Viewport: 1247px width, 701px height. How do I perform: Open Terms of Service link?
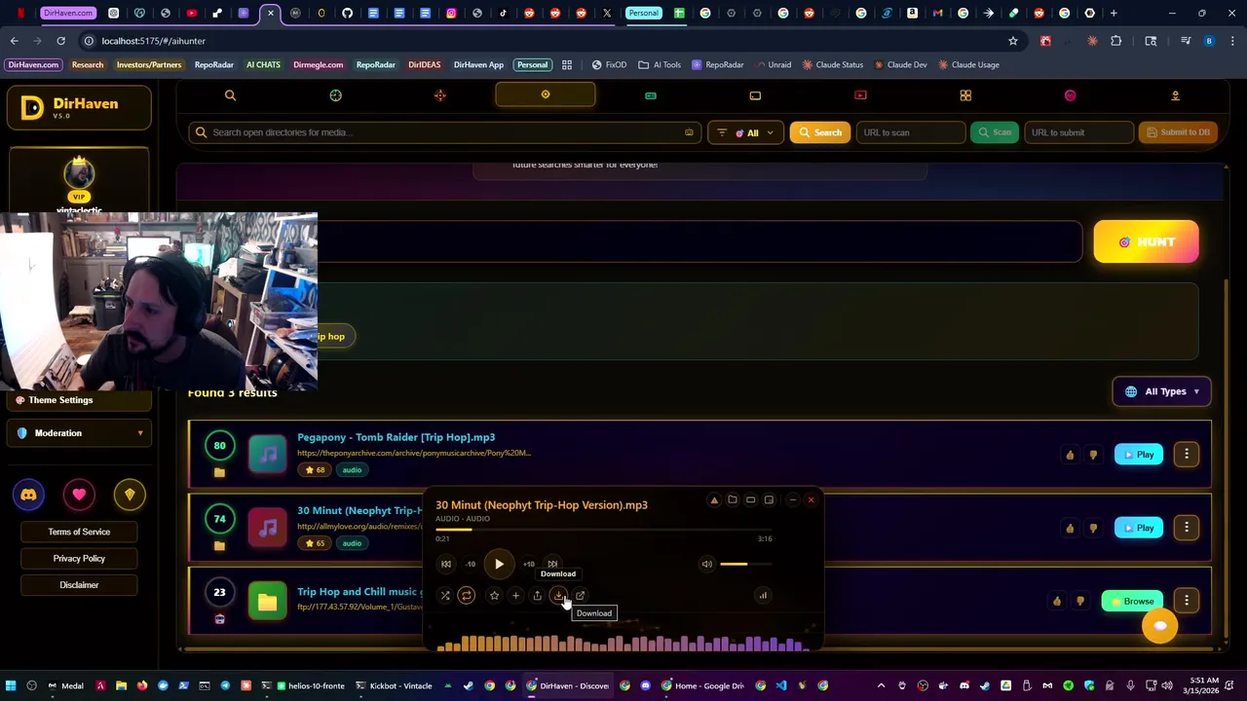79,532
